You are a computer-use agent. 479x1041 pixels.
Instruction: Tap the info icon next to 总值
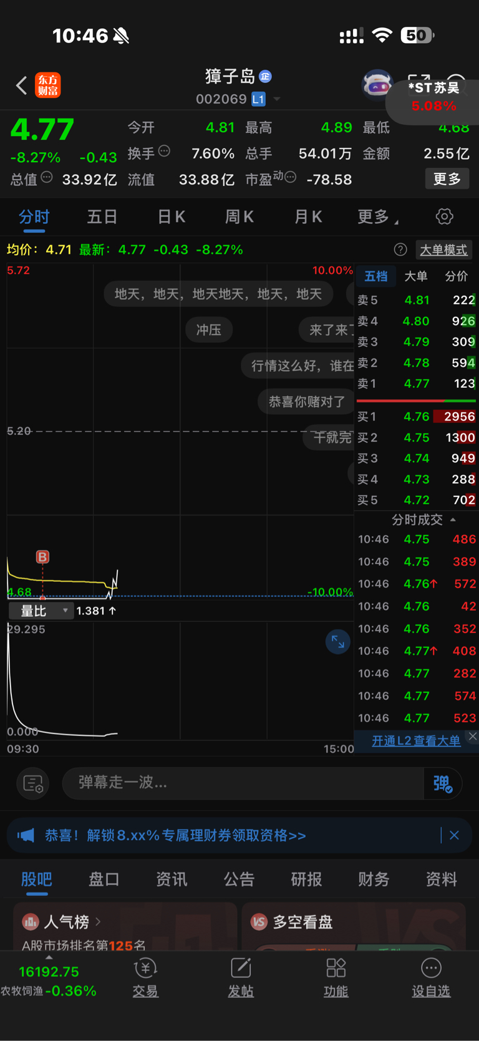(x=47, y=177)
